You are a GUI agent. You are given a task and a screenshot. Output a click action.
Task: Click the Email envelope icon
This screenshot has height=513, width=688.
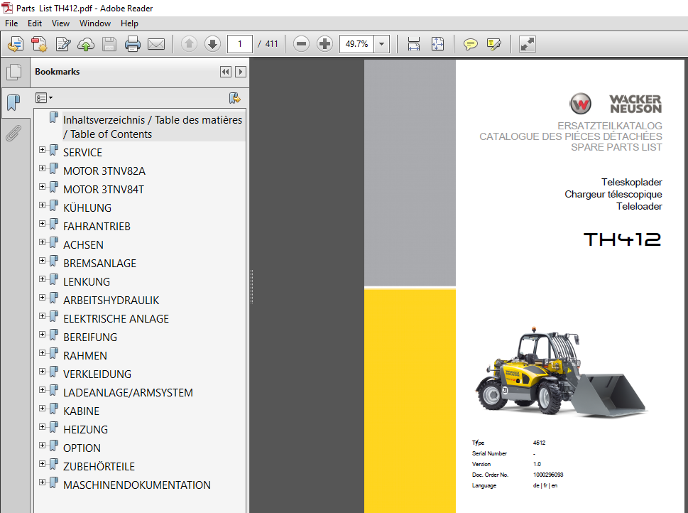[x=155, y=44]
